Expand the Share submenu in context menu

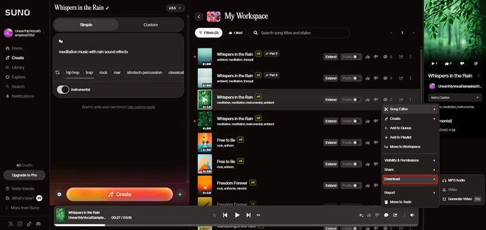[x=411, y=170]
